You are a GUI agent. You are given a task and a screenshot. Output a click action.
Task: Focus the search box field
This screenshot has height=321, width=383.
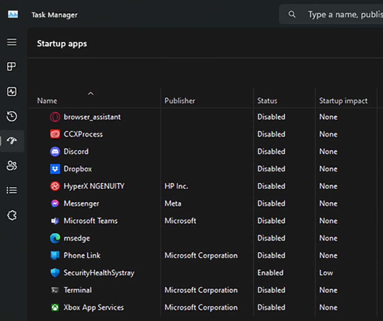[331, 15]
